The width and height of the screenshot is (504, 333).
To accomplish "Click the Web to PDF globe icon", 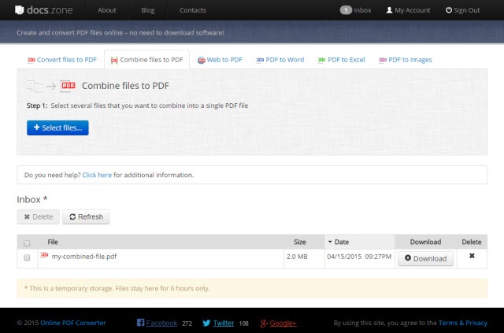I will [x=202, y=60].
